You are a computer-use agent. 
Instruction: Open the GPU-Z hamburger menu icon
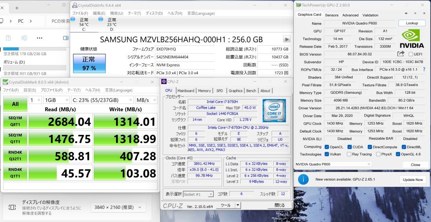(424, 13)
